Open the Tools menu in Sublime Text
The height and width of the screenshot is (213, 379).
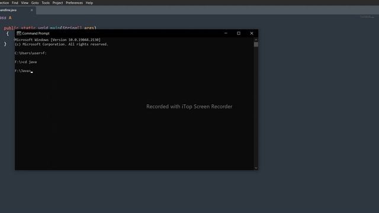tap(46, 3)
